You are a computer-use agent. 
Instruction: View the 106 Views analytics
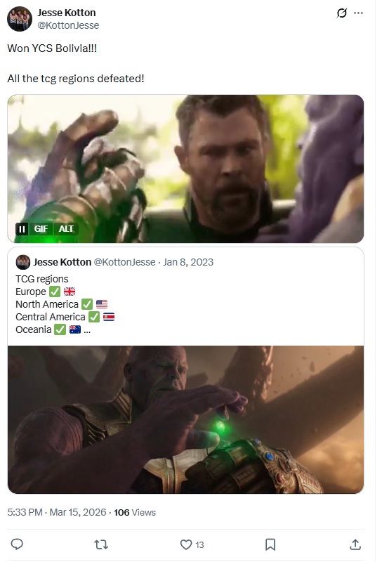click(x=135, y=513)
